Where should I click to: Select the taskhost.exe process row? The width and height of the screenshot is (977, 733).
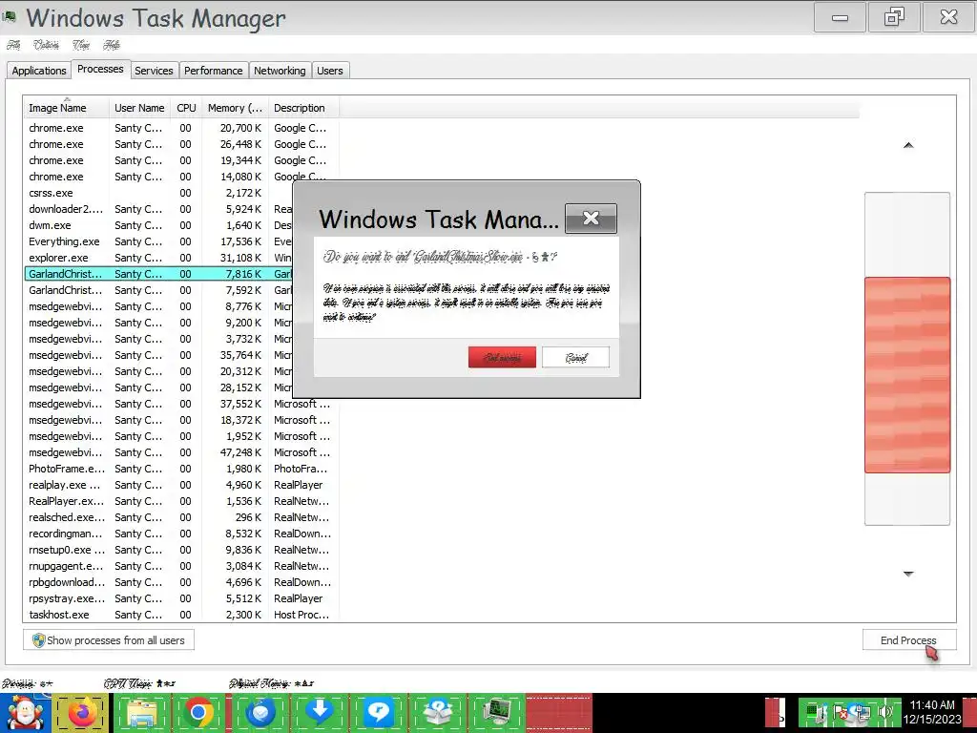[180, 614]
